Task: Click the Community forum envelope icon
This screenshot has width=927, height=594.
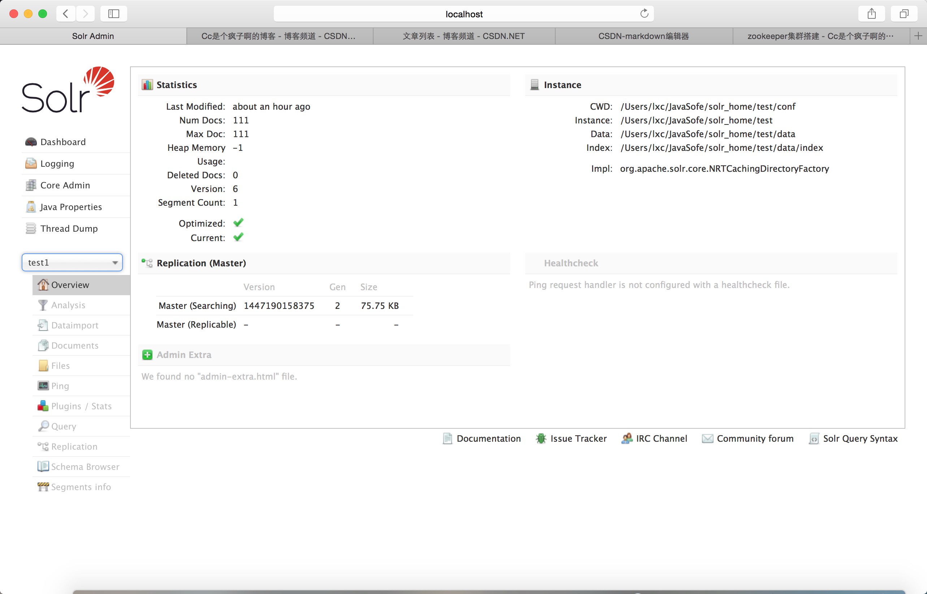Action: pyautogui.click(x=707, y=438)
